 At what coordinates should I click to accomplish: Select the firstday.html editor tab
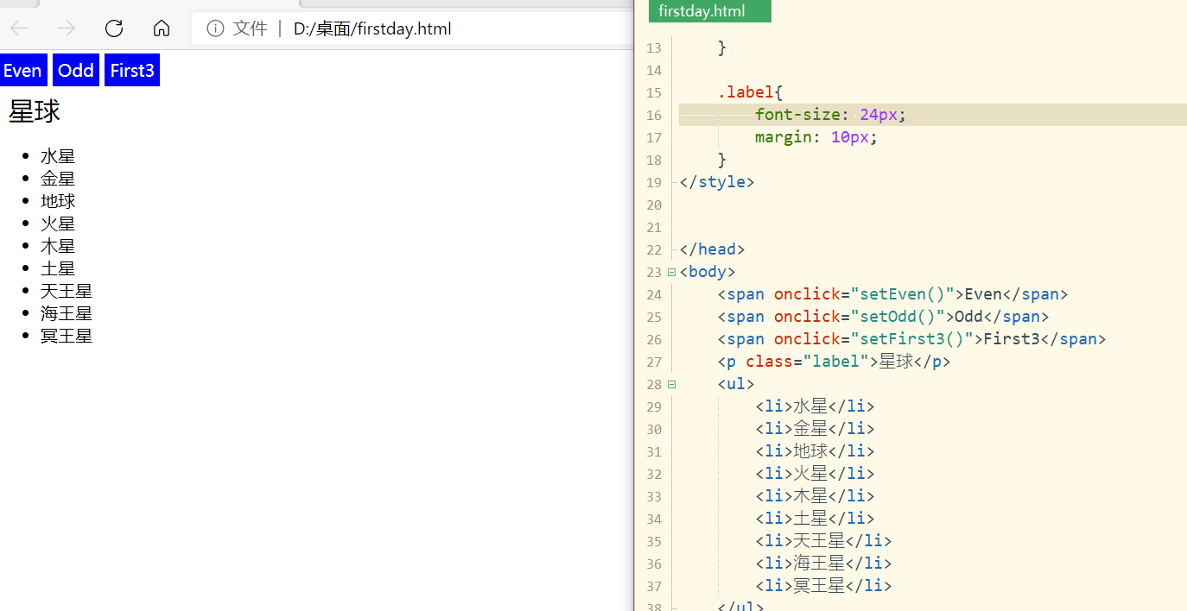[709, 11]
